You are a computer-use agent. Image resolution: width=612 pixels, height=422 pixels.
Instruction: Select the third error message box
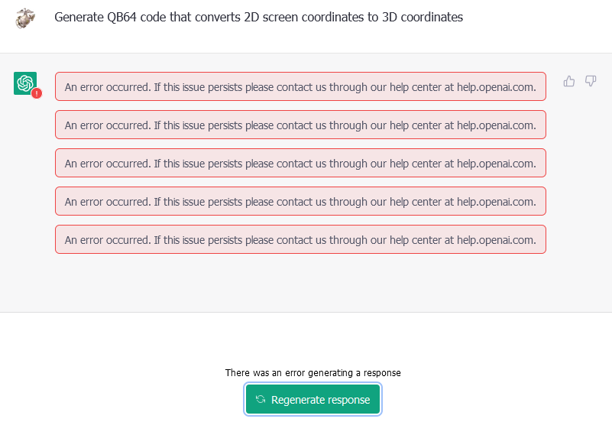300,163
